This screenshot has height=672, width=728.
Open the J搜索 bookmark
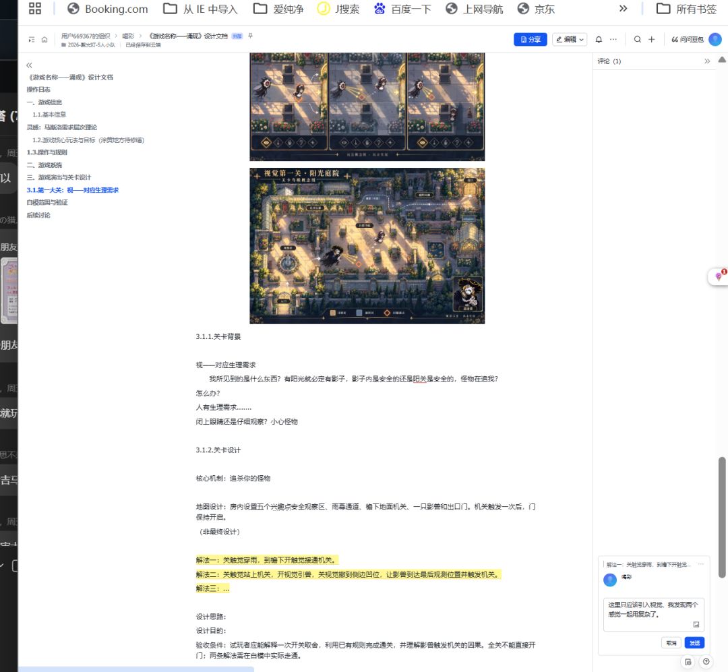338,9
